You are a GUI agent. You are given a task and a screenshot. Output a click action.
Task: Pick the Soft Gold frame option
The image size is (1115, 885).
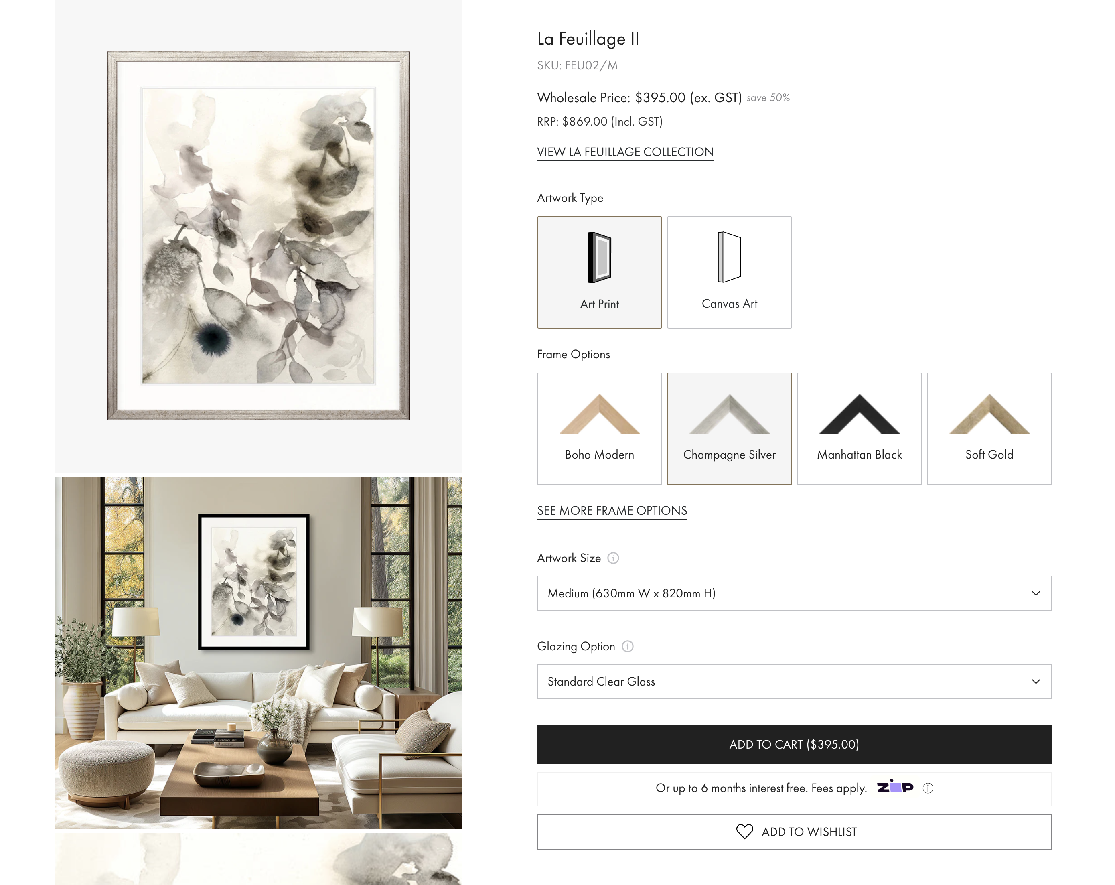tap(989, 429)
